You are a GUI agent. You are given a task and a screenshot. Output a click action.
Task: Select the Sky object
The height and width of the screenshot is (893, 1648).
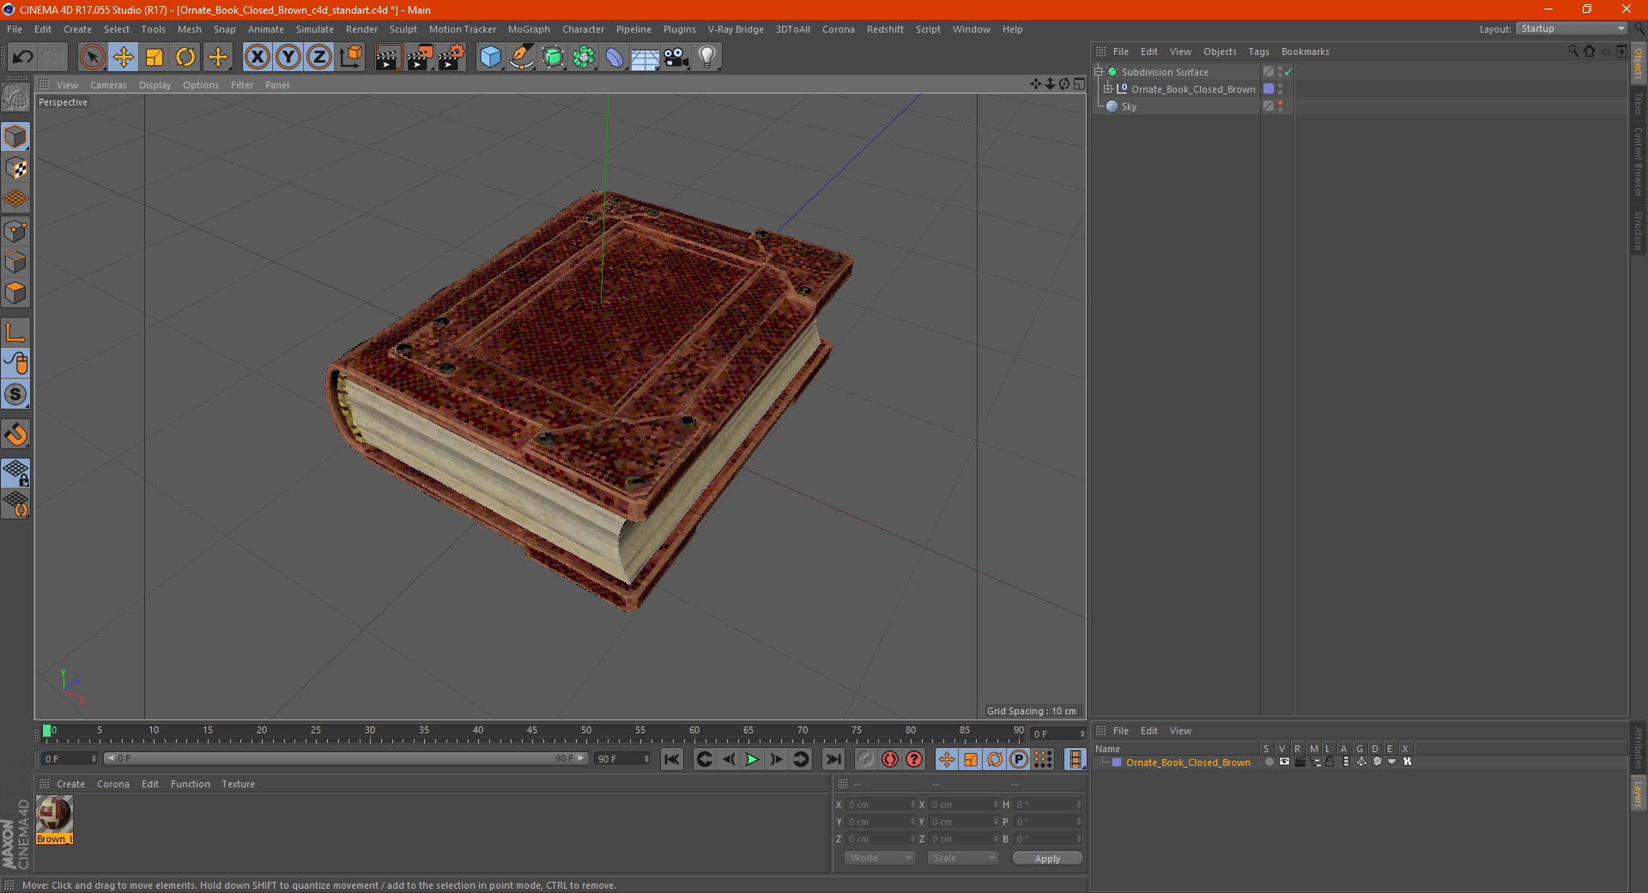tap(1129, 106)
